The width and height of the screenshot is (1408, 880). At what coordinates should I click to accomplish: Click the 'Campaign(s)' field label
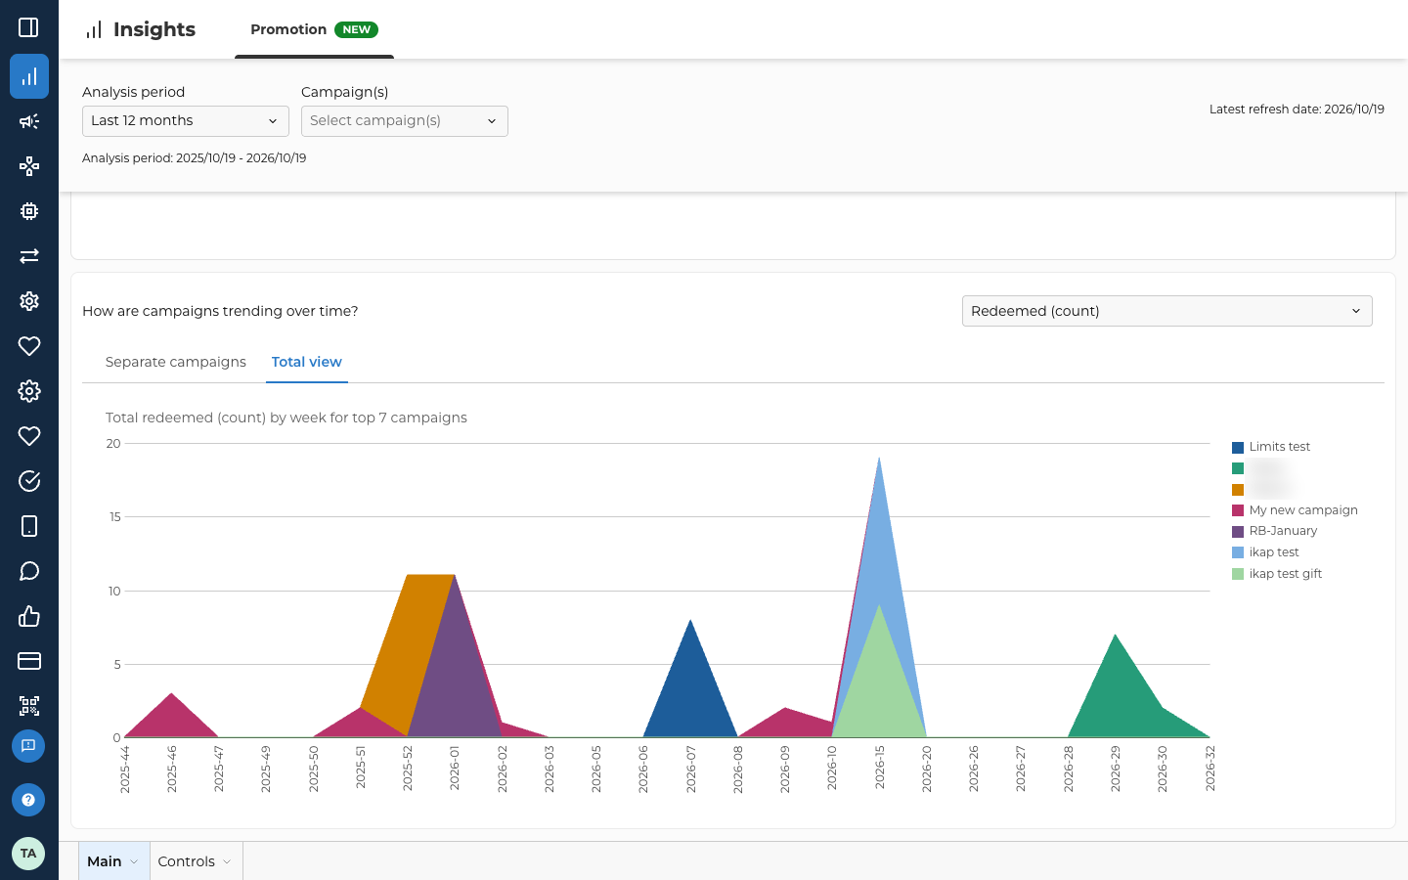(x=345, y=92)
